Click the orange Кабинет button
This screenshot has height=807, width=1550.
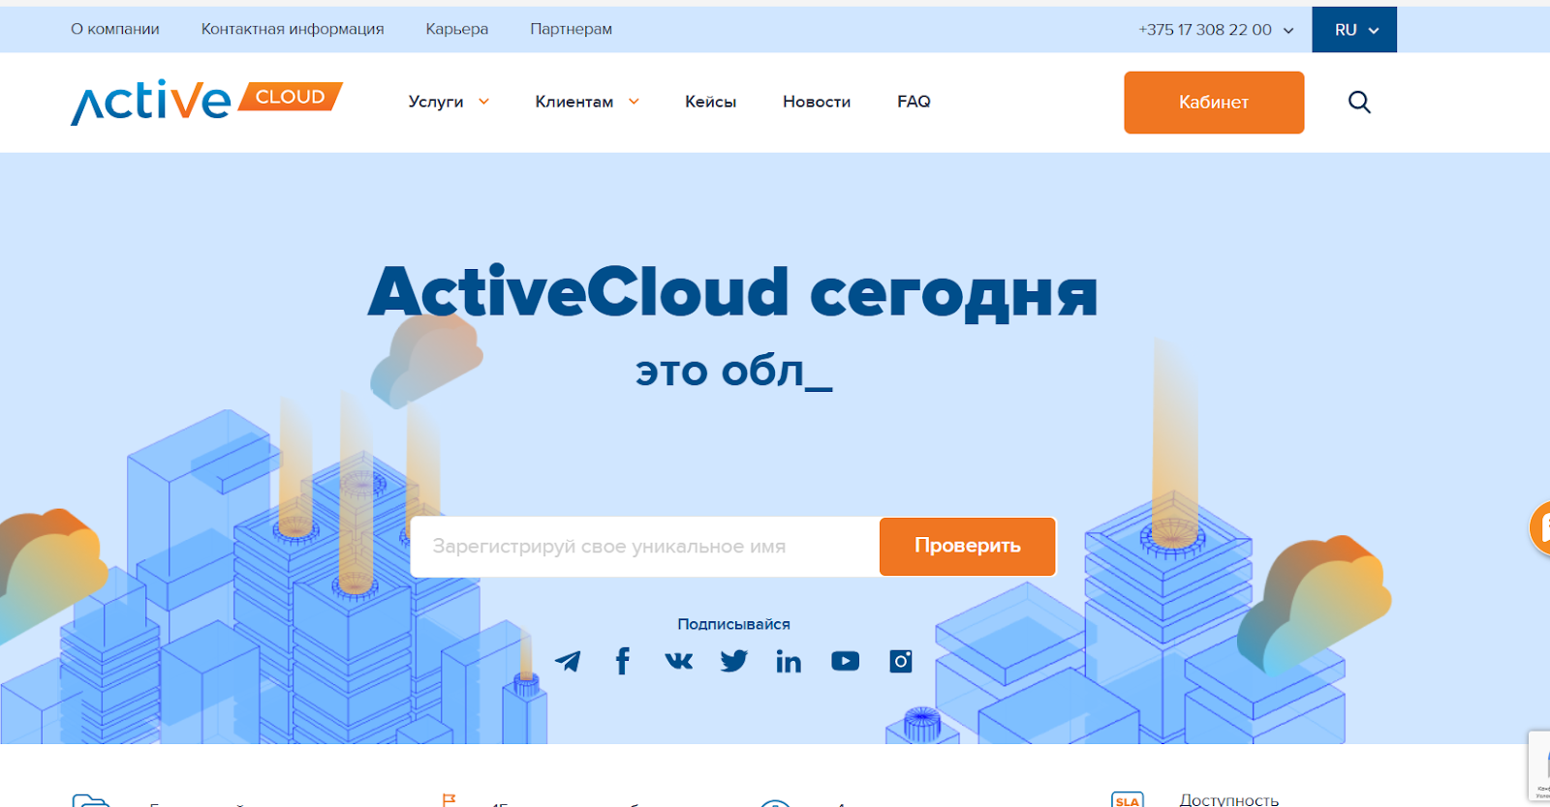point(1214,103)
